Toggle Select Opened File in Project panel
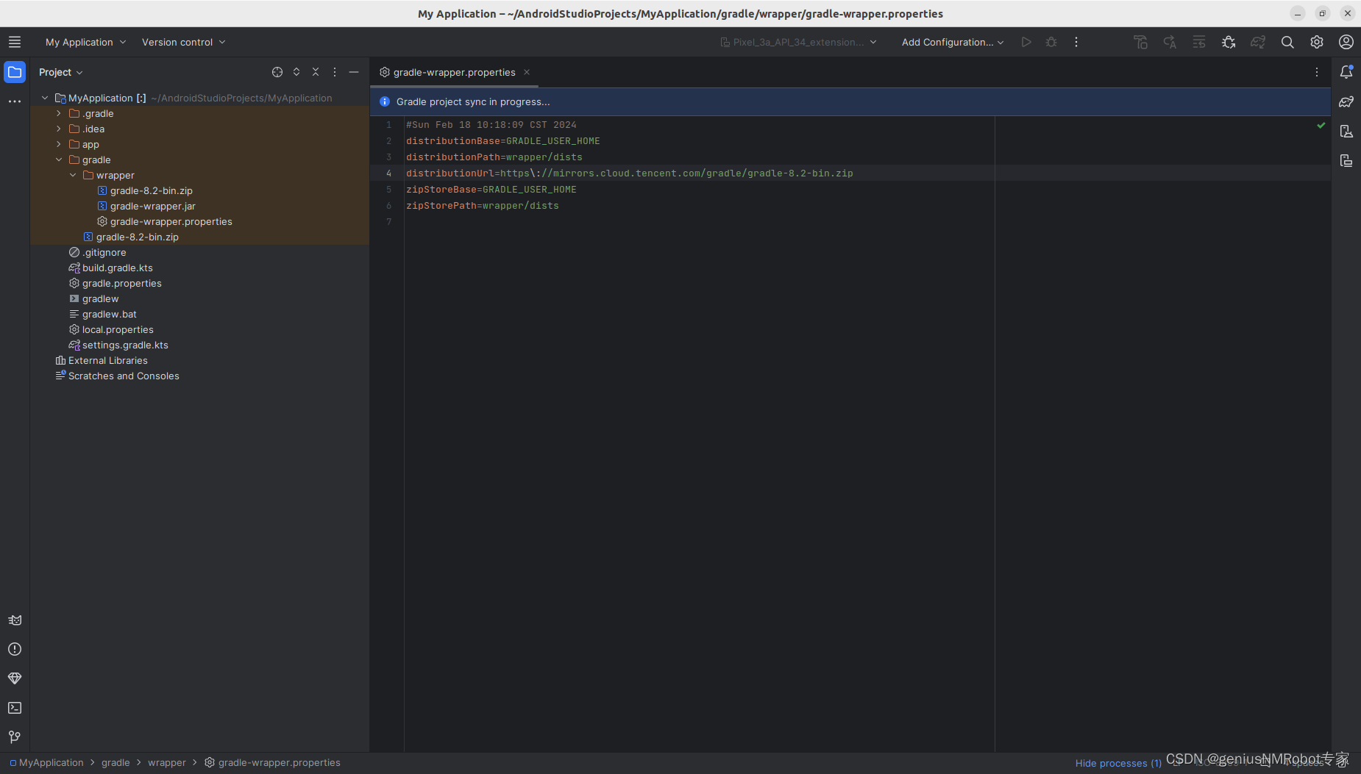Screen dimensions: 1361x774 click(x=277, y=72)
